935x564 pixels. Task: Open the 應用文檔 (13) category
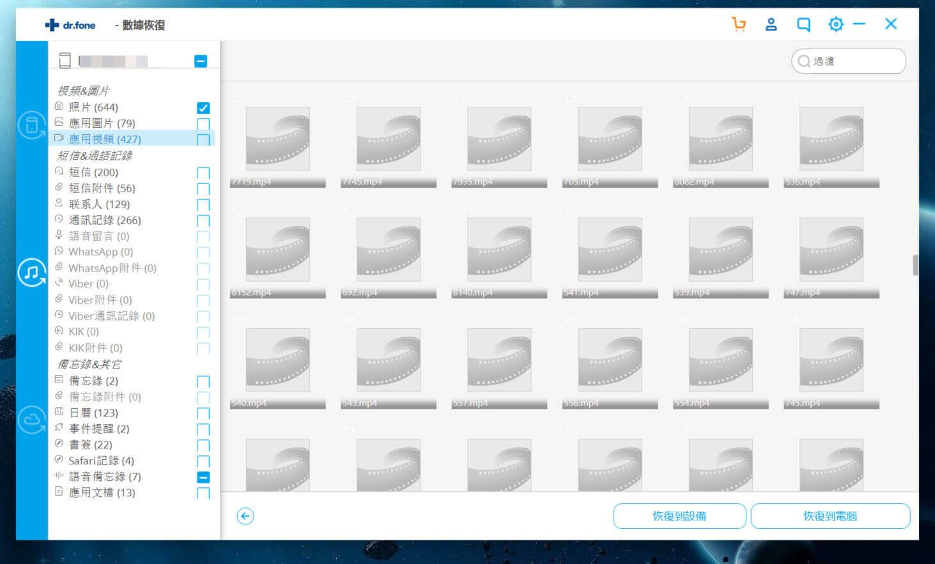(x=102, y=493)
